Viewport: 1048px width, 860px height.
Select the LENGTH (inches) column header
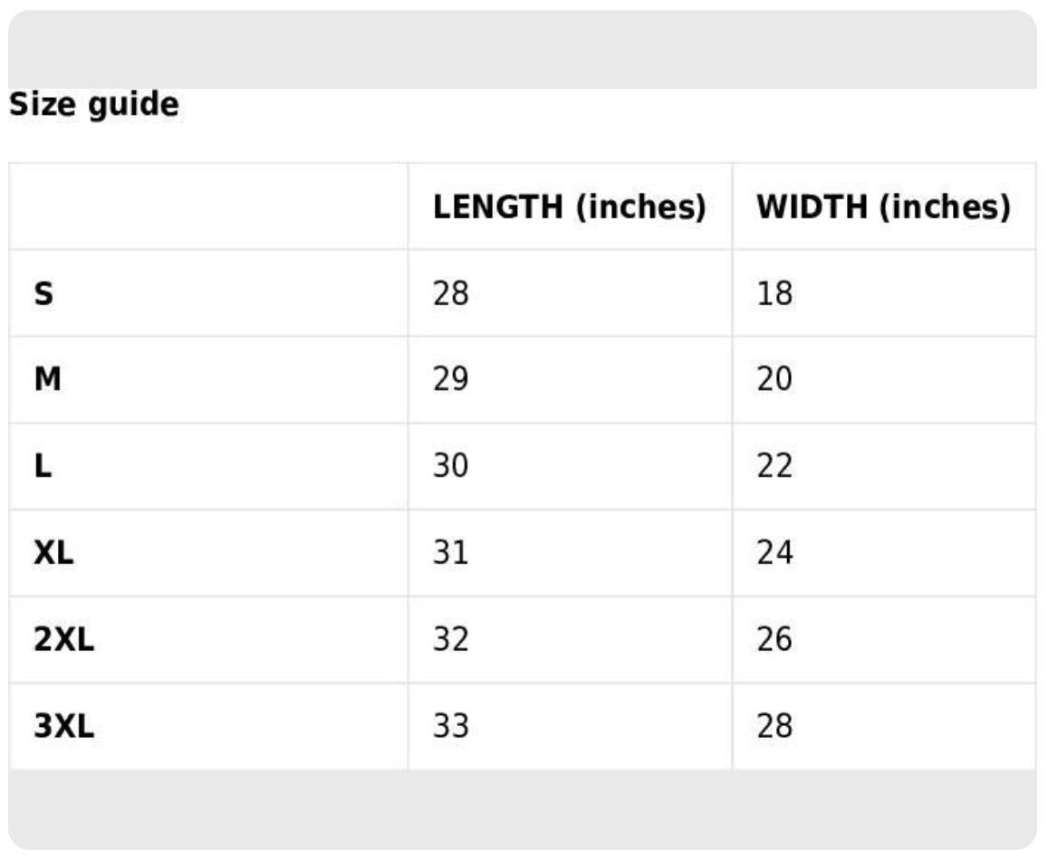569,207
